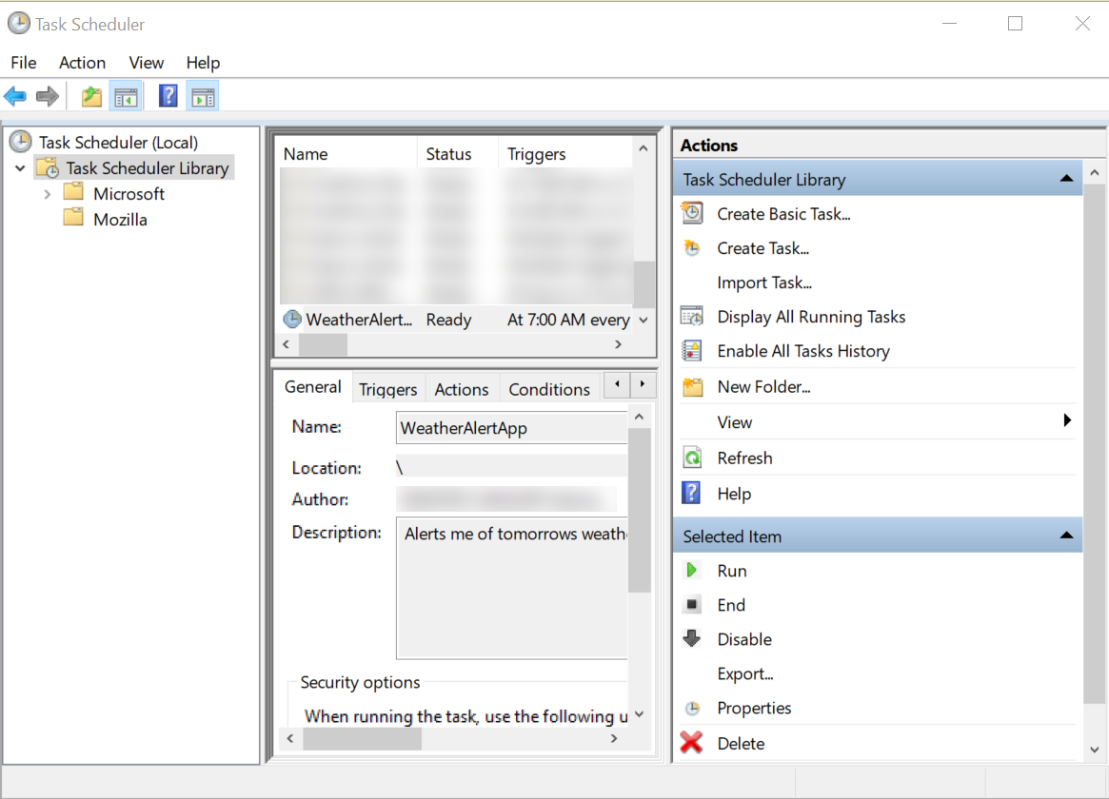The width and height of the screenshot is (1109, 799).
Task: Click the details pane horizontal scrollbar thumb
Action: coord(362,738)
